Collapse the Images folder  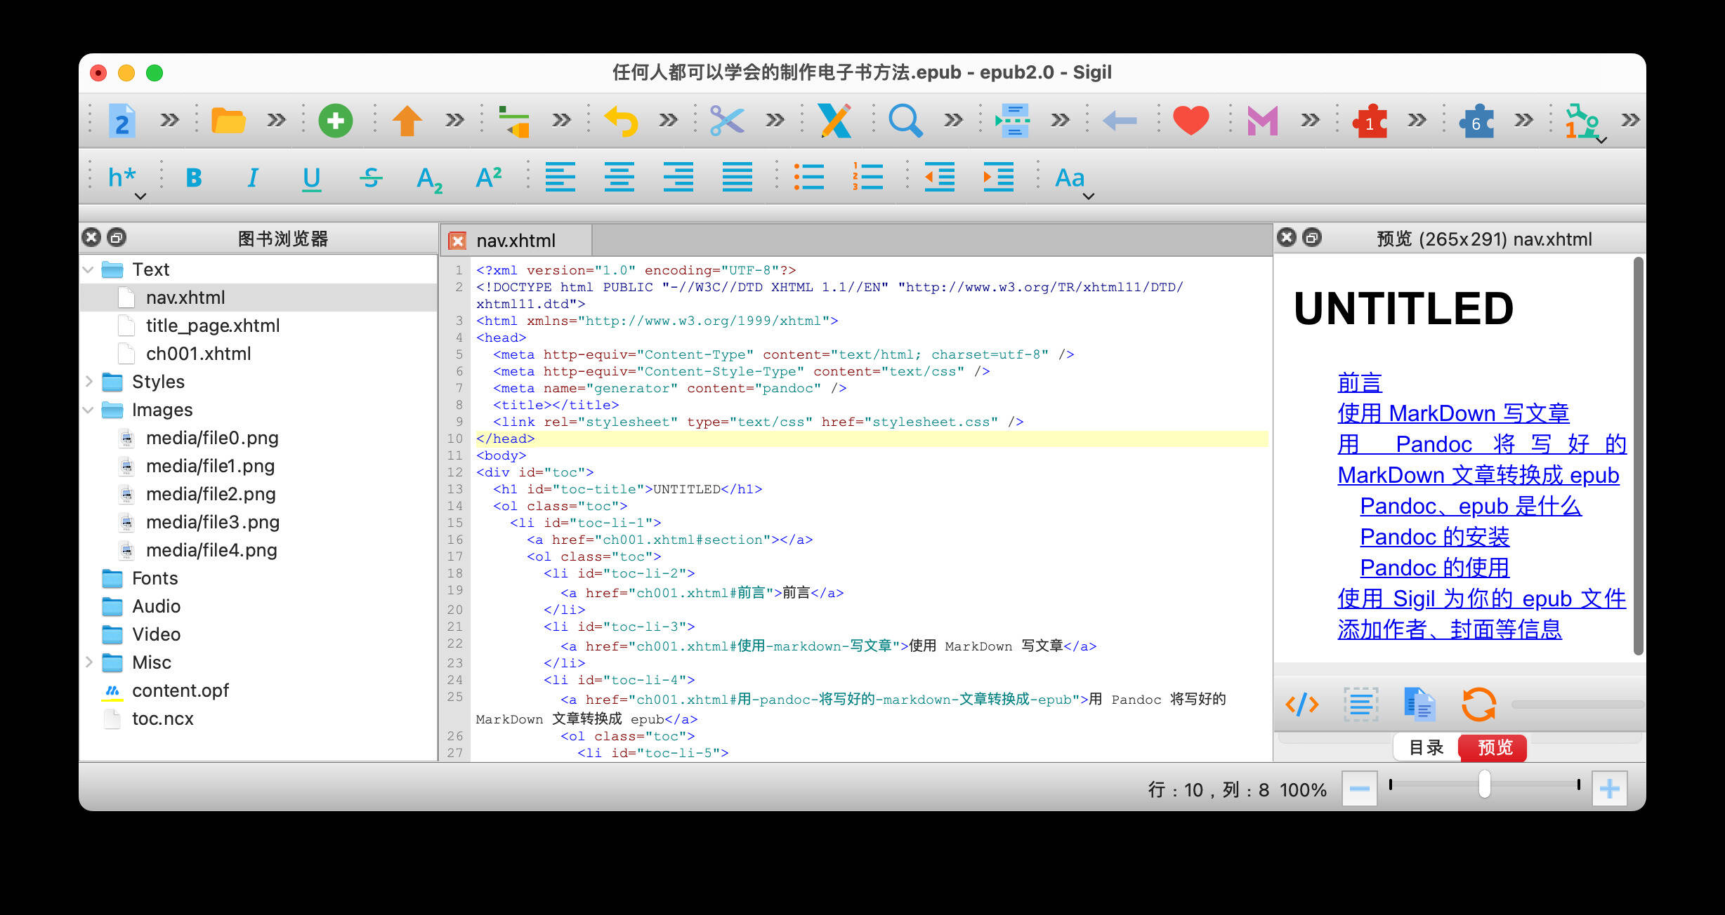pos(88,410)
